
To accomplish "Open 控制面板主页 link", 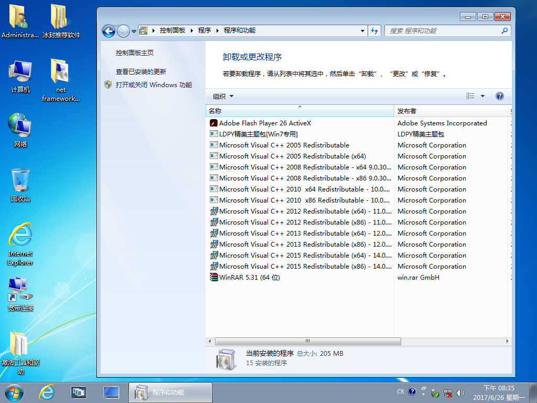I will (135, 53).
